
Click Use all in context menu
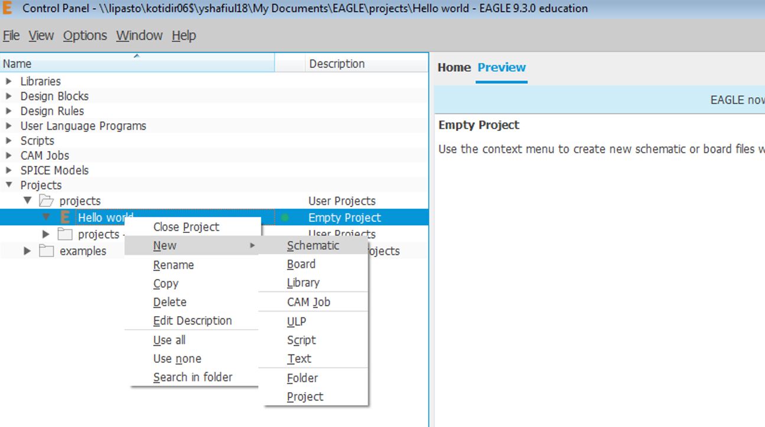193,340
